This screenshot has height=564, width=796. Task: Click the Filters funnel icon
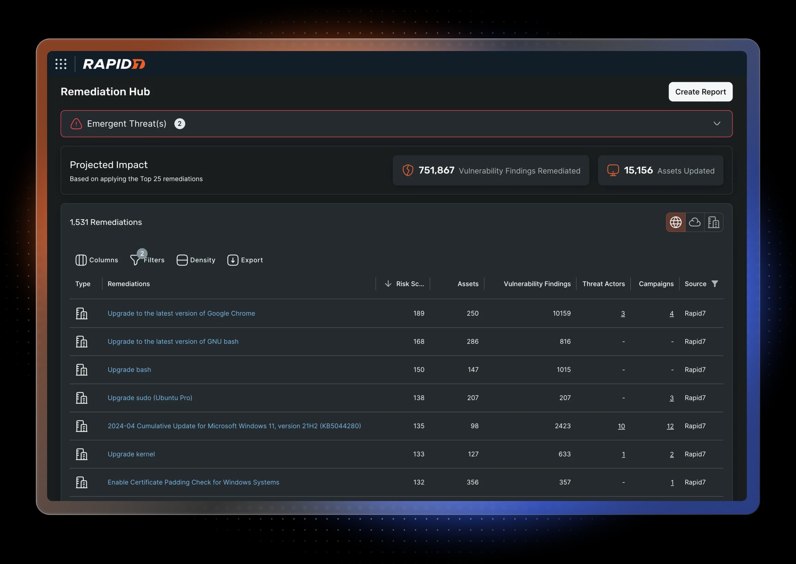(135, 260)
